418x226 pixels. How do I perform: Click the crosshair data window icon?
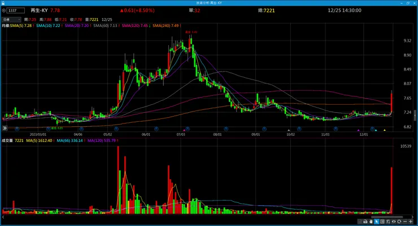point(382,221)
